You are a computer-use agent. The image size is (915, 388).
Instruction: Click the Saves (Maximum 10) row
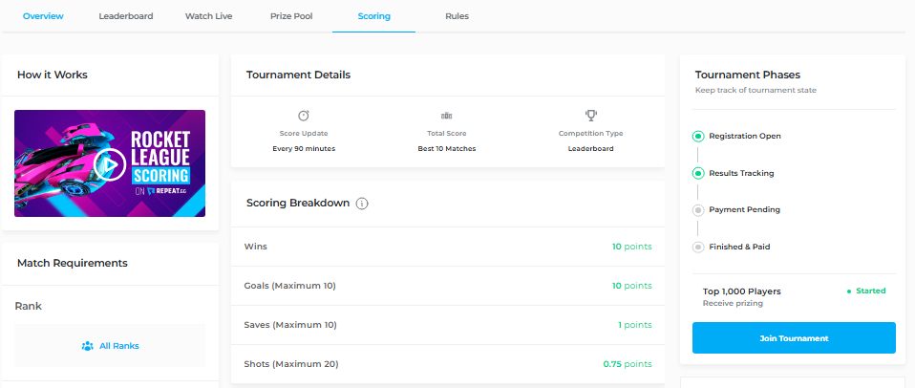tap(448, 325)
